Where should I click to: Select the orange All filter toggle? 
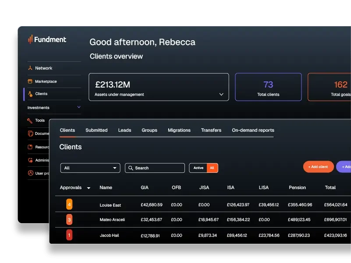212,168
